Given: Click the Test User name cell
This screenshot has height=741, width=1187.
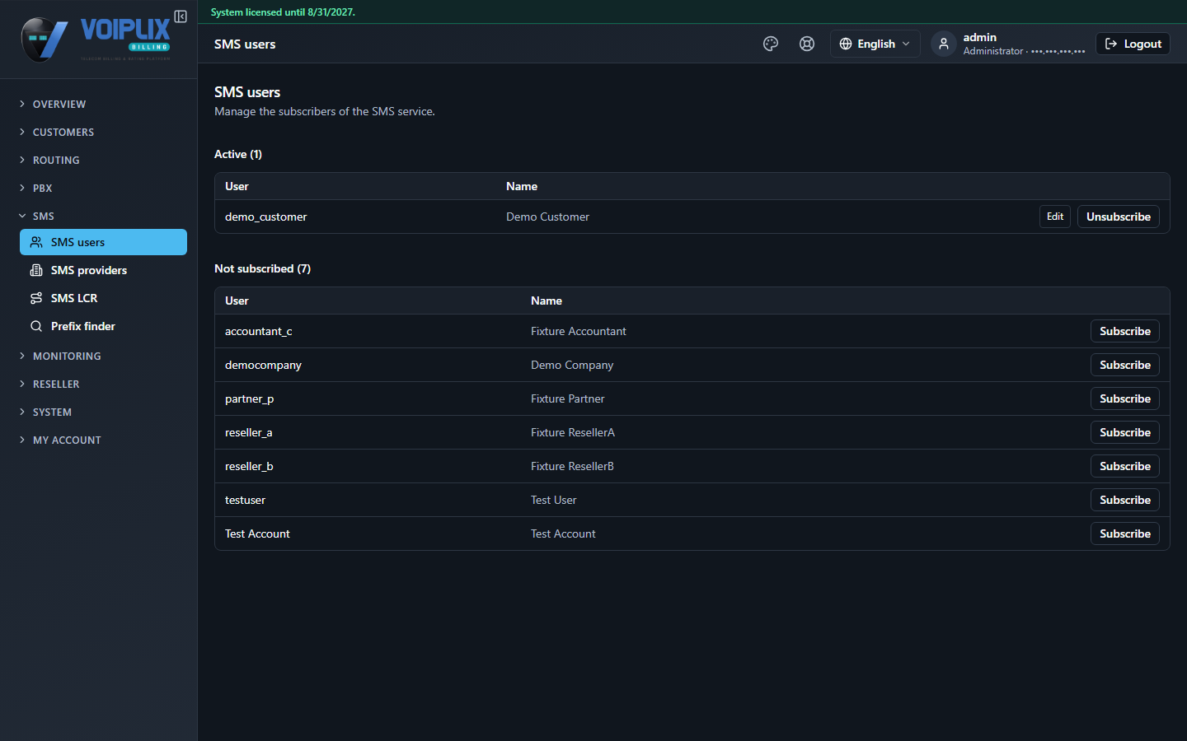Looking at the screenshot, I should pyautogui.click(x=554, y=500).
